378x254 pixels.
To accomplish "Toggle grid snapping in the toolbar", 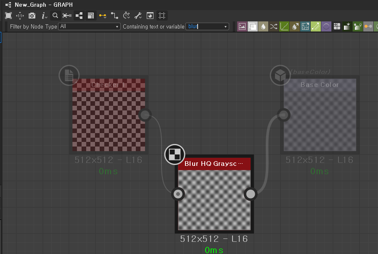I will click(x=162, y=15).
